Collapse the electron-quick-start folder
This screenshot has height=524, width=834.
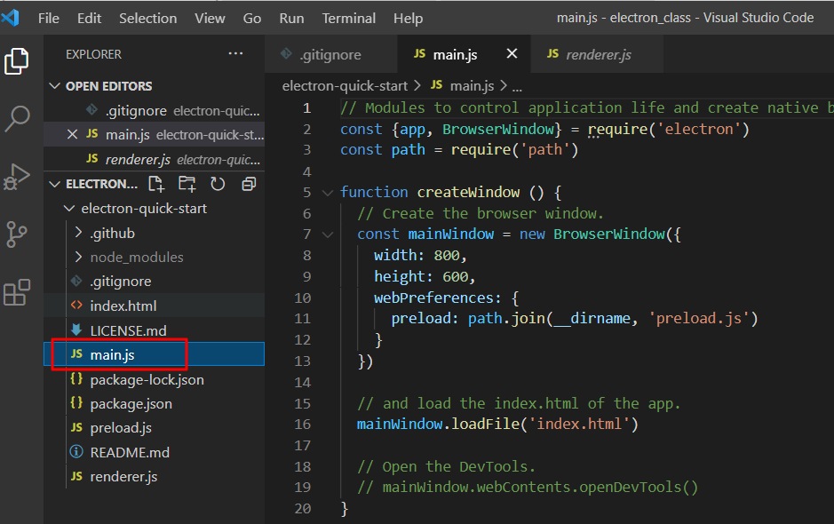[x=69, y=209]
